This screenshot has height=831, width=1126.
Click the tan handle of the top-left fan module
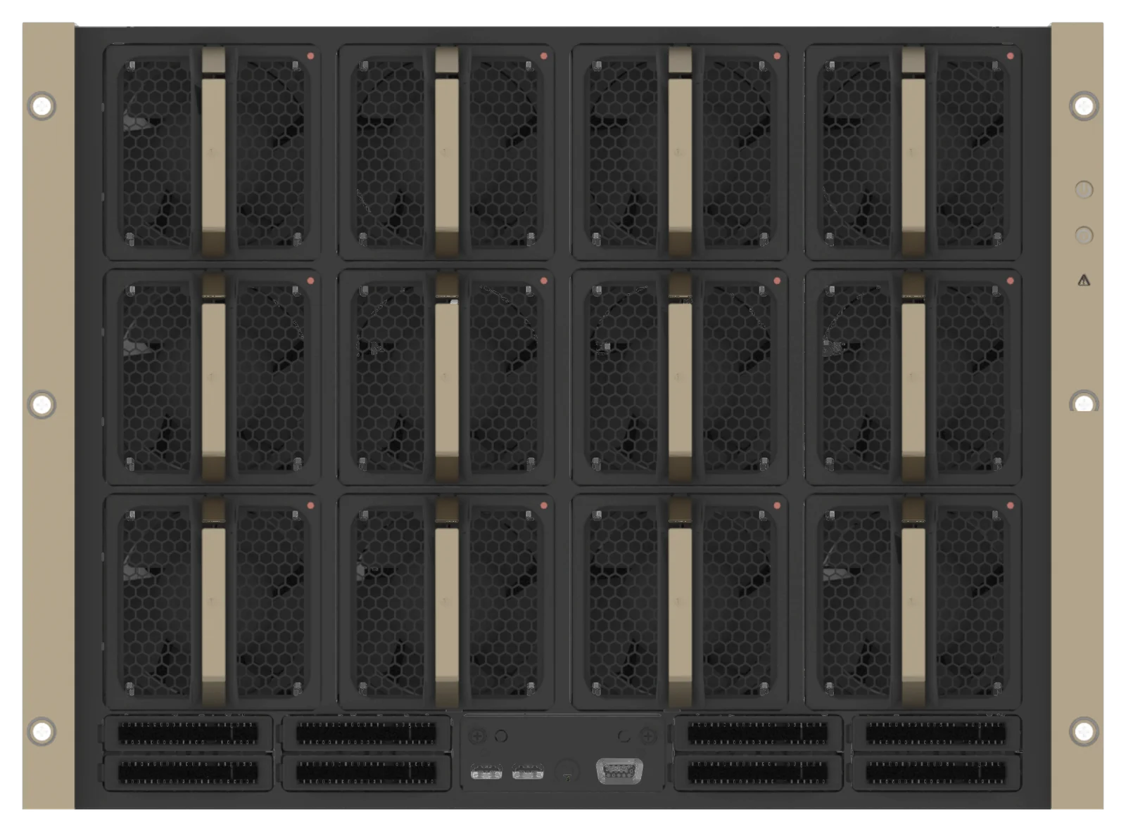pyautogui.click(x=213, y=151)
